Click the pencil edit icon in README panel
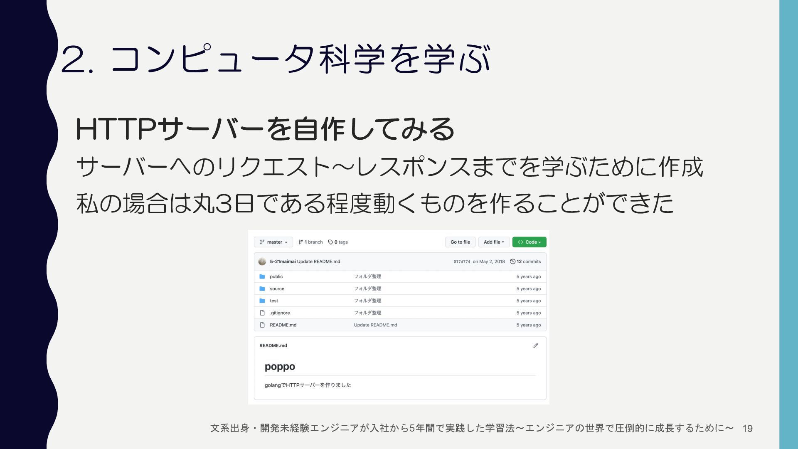 536,345
